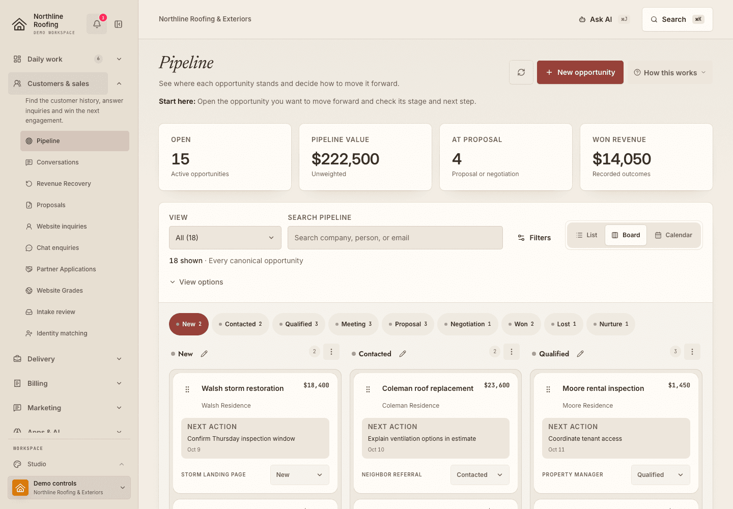Create a New opportunity

580,72
